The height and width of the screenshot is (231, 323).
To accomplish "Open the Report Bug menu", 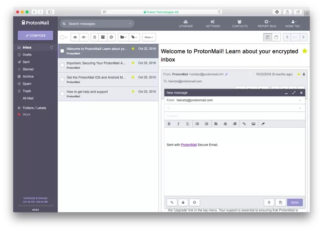I will 267,24.
